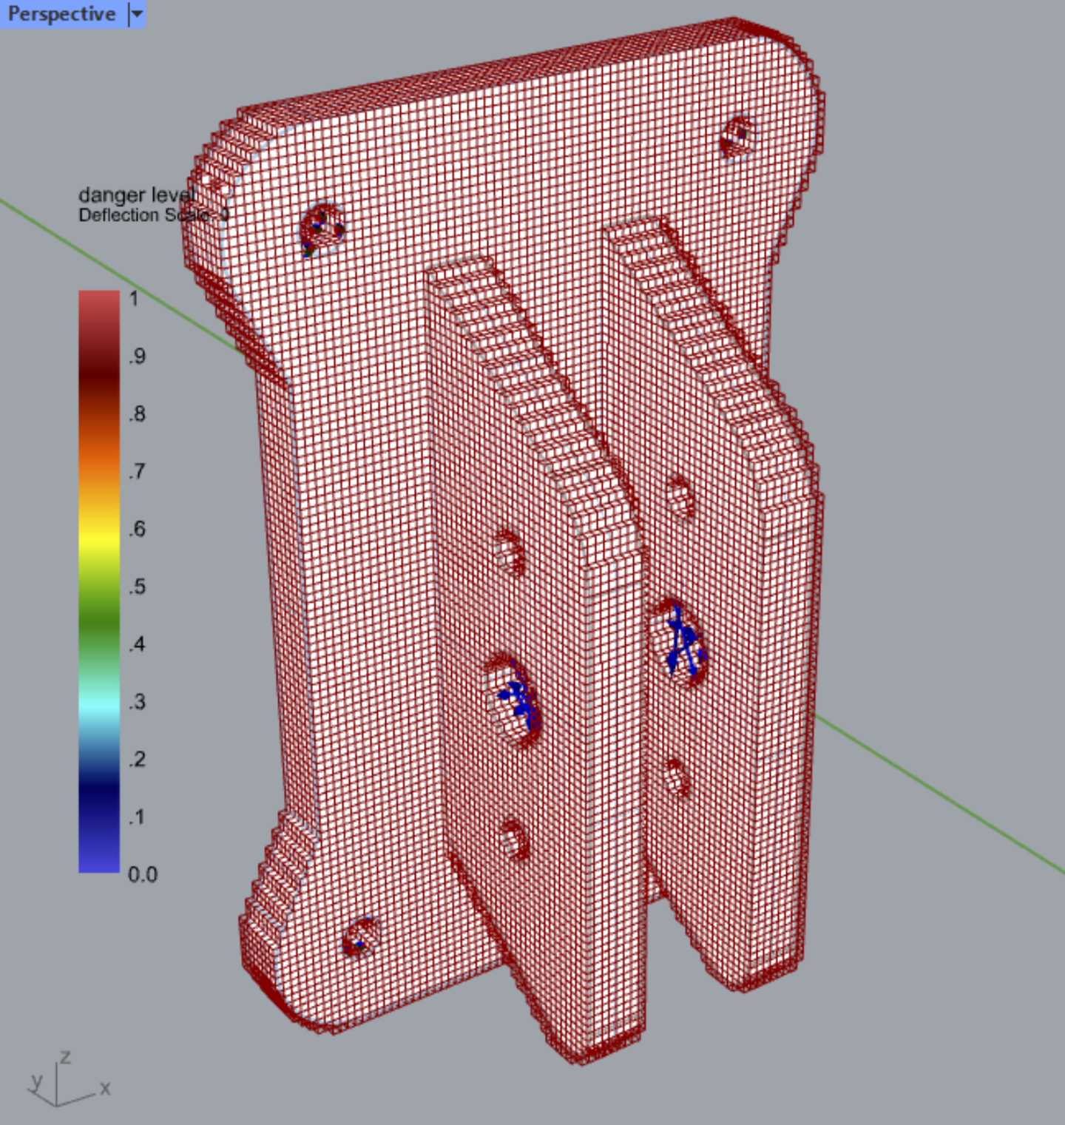Image resolution: width=1065 pixels, height=1125 pixels.
Task: Click the "danger level" legend title
Action: tap(135, 195)
